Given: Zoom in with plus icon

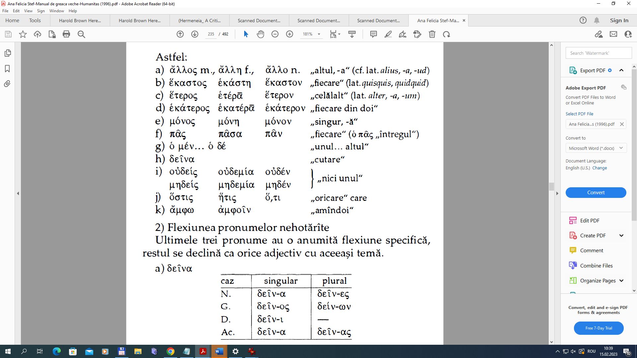Looking at the screenshot, I should tap(290, 34).
